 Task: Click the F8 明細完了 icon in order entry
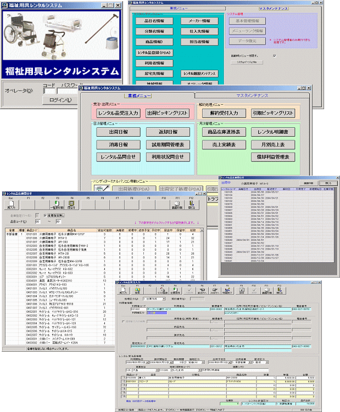point(227,290)
